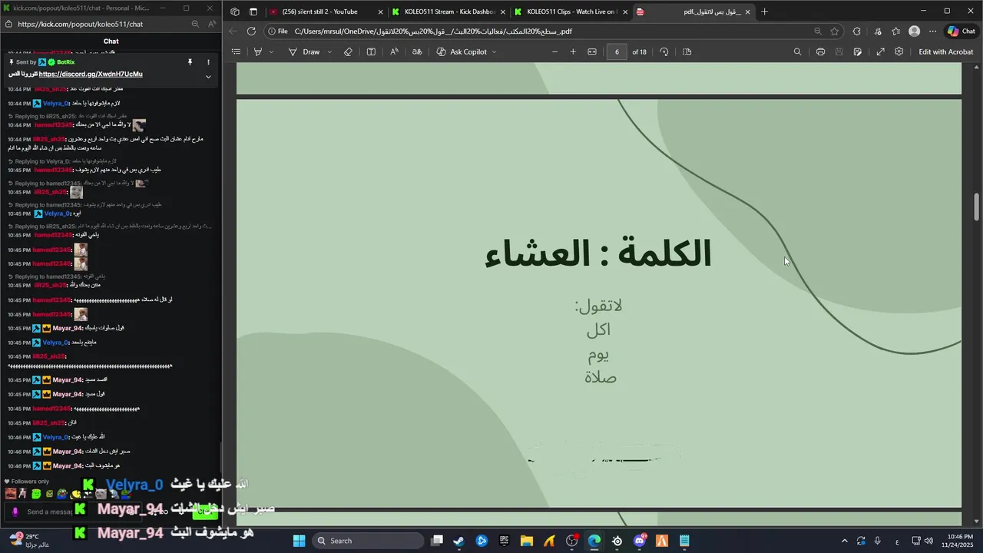
Task: Click the Translate icon in PDF toolbar
Action: tap(417, 51)
